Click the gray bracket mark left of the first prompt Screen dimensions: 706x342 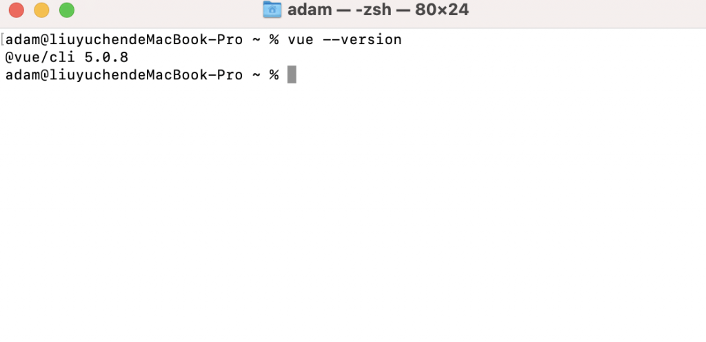click(2, 40)
